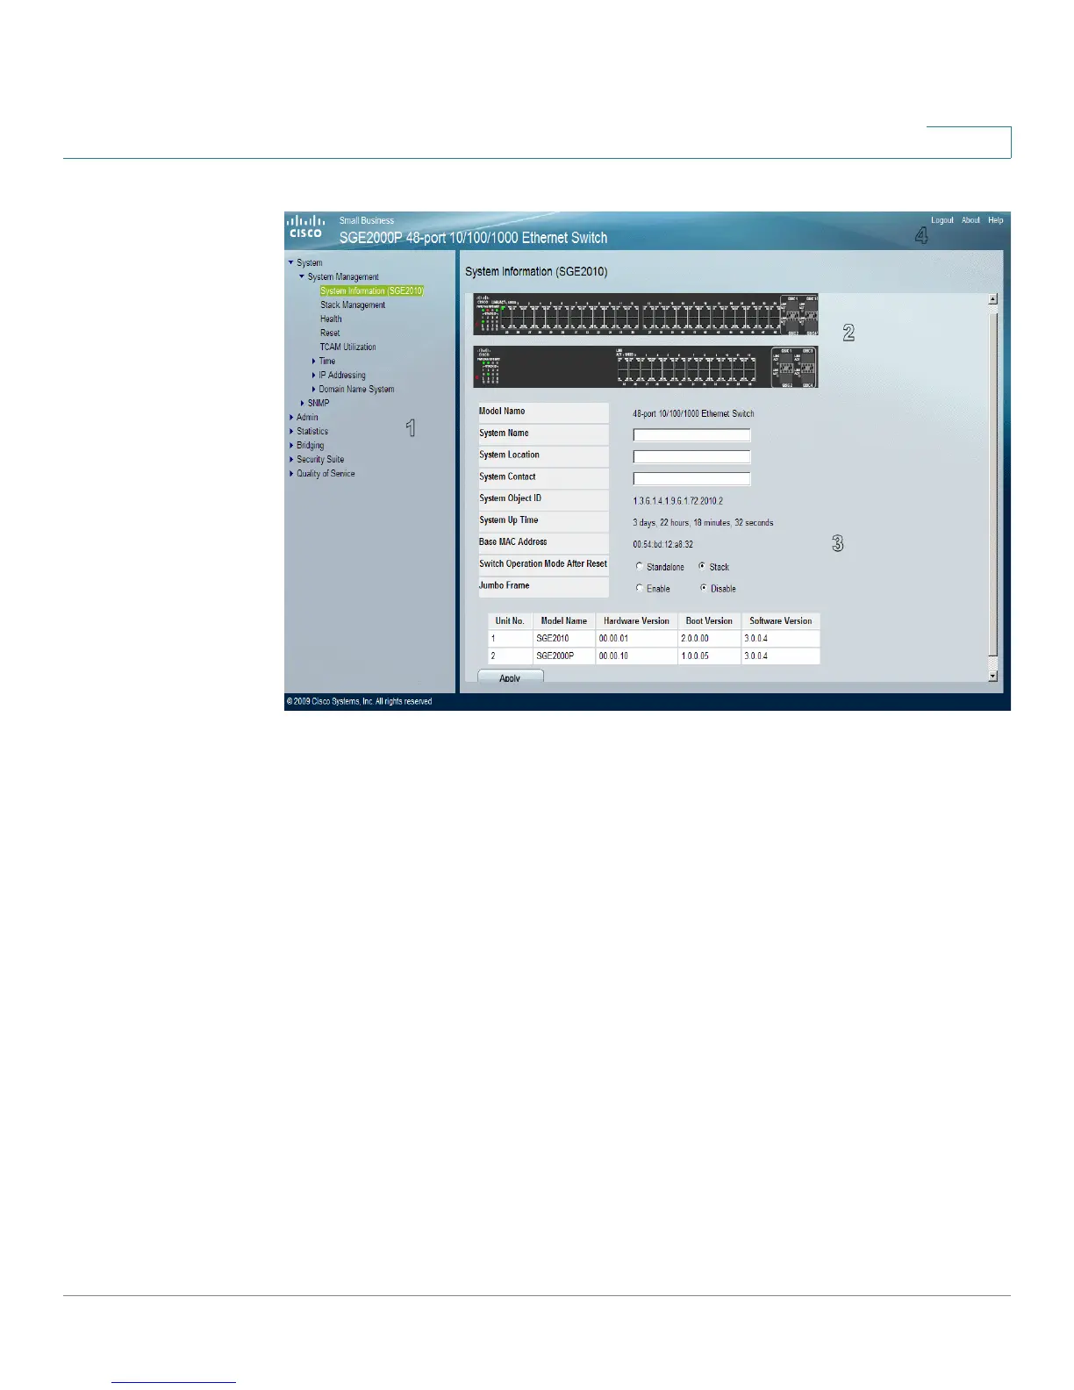The image size is (1074, 1390).
Task: Open the Reset page
Action: click(x=330, y=333)
